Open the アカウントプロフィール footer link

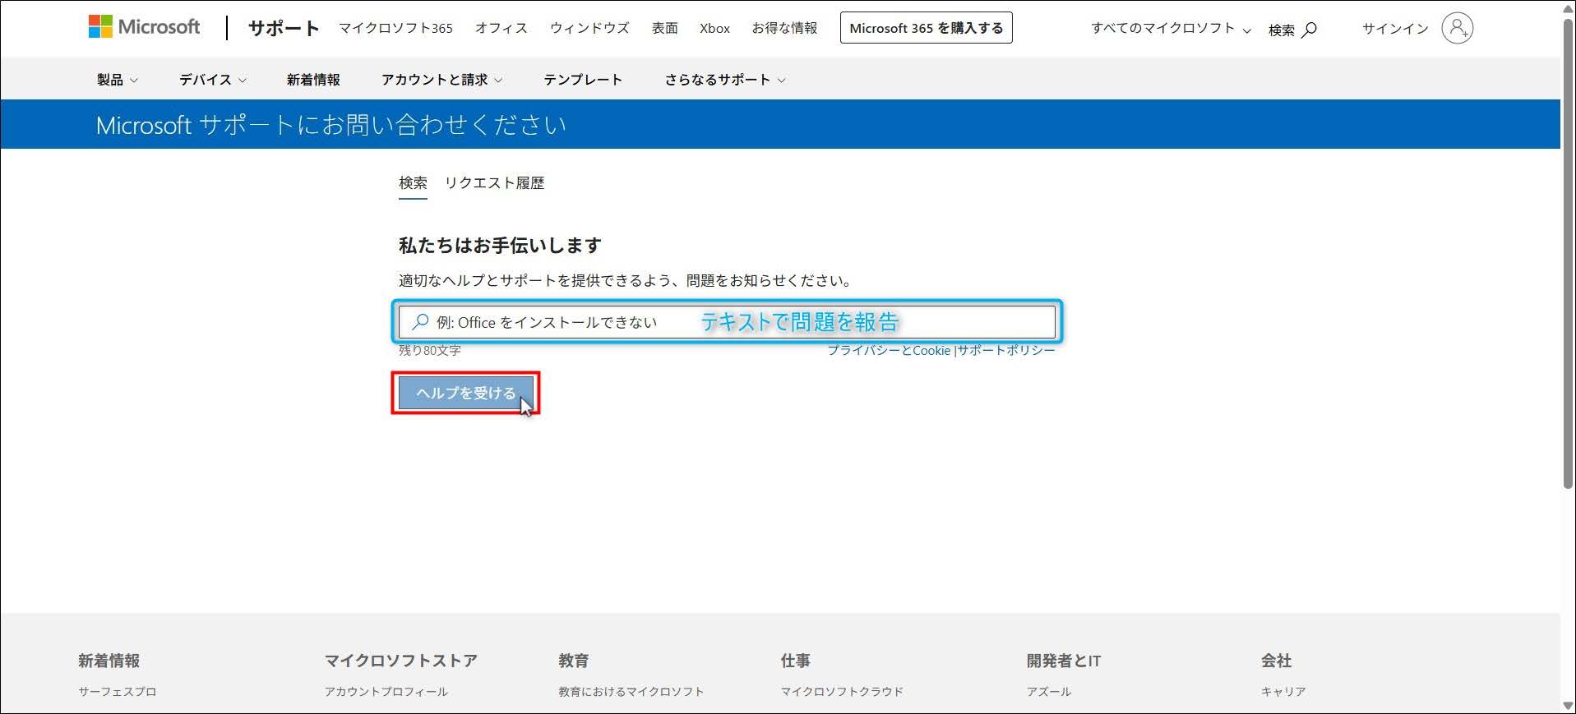pyautogui.click(x=386, y=692)
